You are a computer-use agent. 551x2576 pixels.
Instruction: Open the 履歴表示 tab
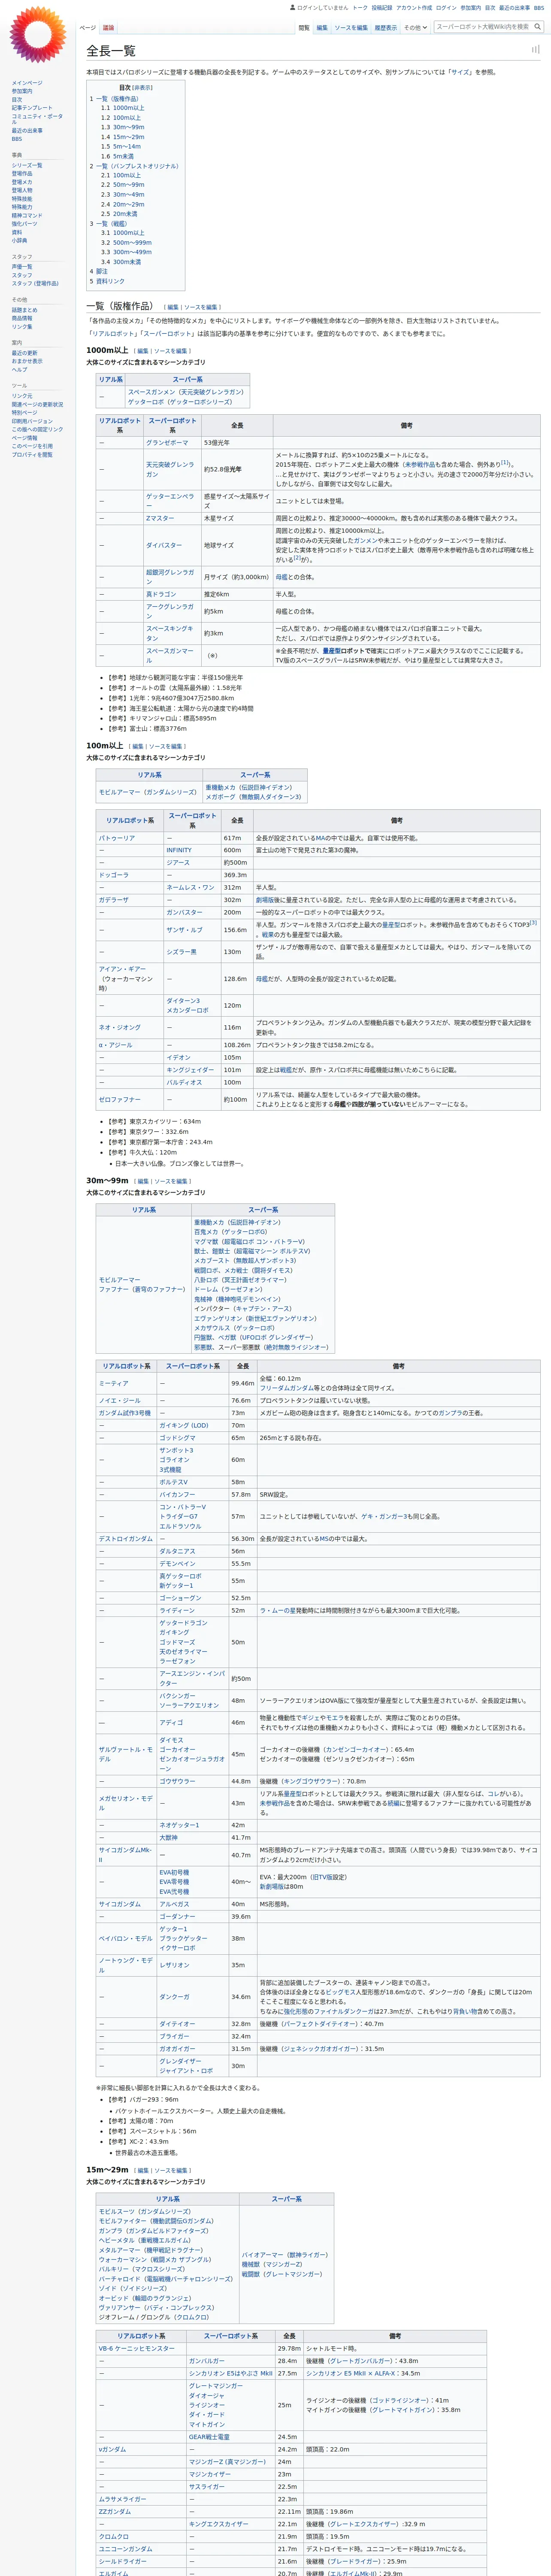coord(386,28)
